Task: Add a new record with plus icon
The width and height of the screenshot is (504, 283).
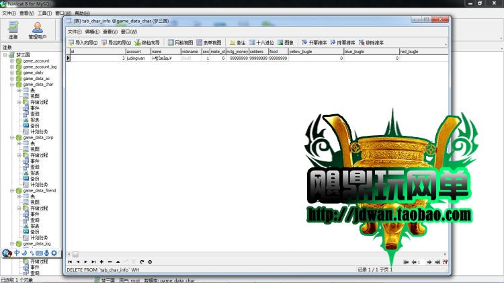Action: click(x=101, y=261)
